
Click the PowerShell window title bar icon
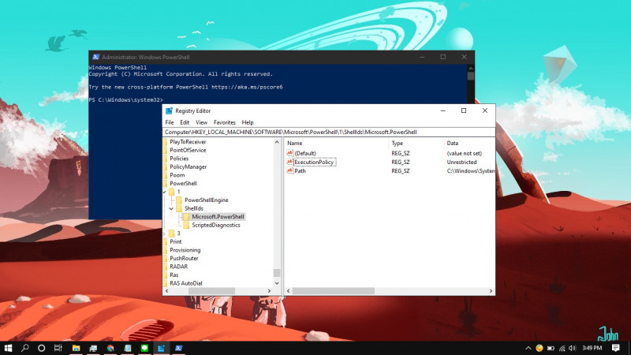95,57
